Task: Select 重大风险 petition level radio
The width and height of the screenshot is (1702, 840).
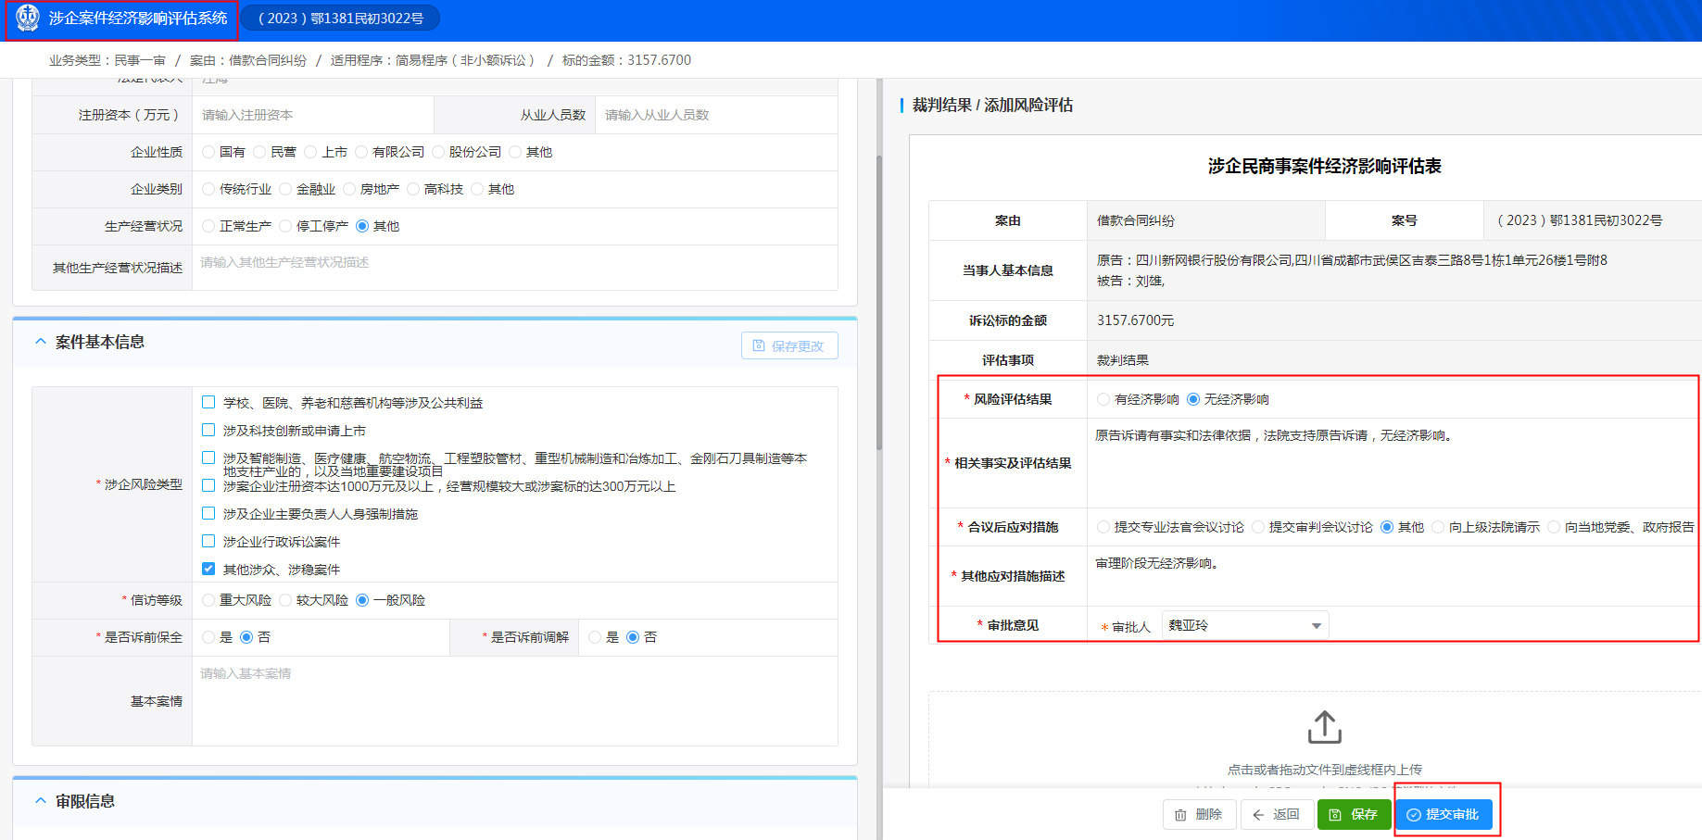Action: (x=208, y=600)
